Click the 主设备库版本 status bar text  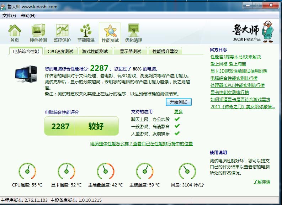pyautogui.click(x=76, y=200)
